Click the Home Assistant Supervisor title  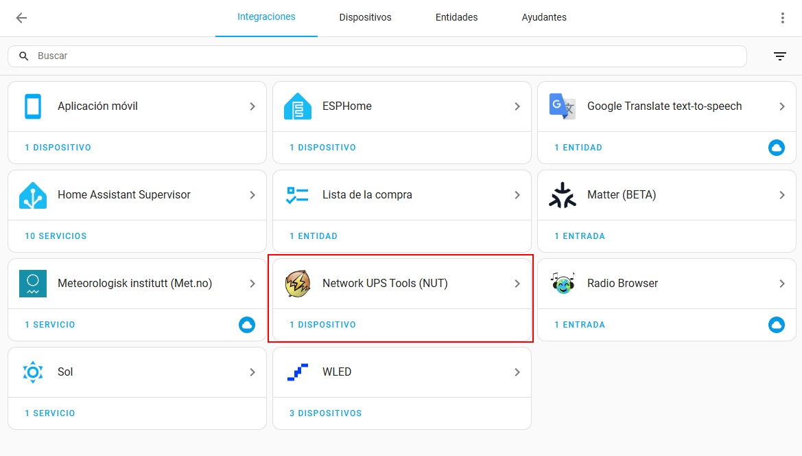123,195
